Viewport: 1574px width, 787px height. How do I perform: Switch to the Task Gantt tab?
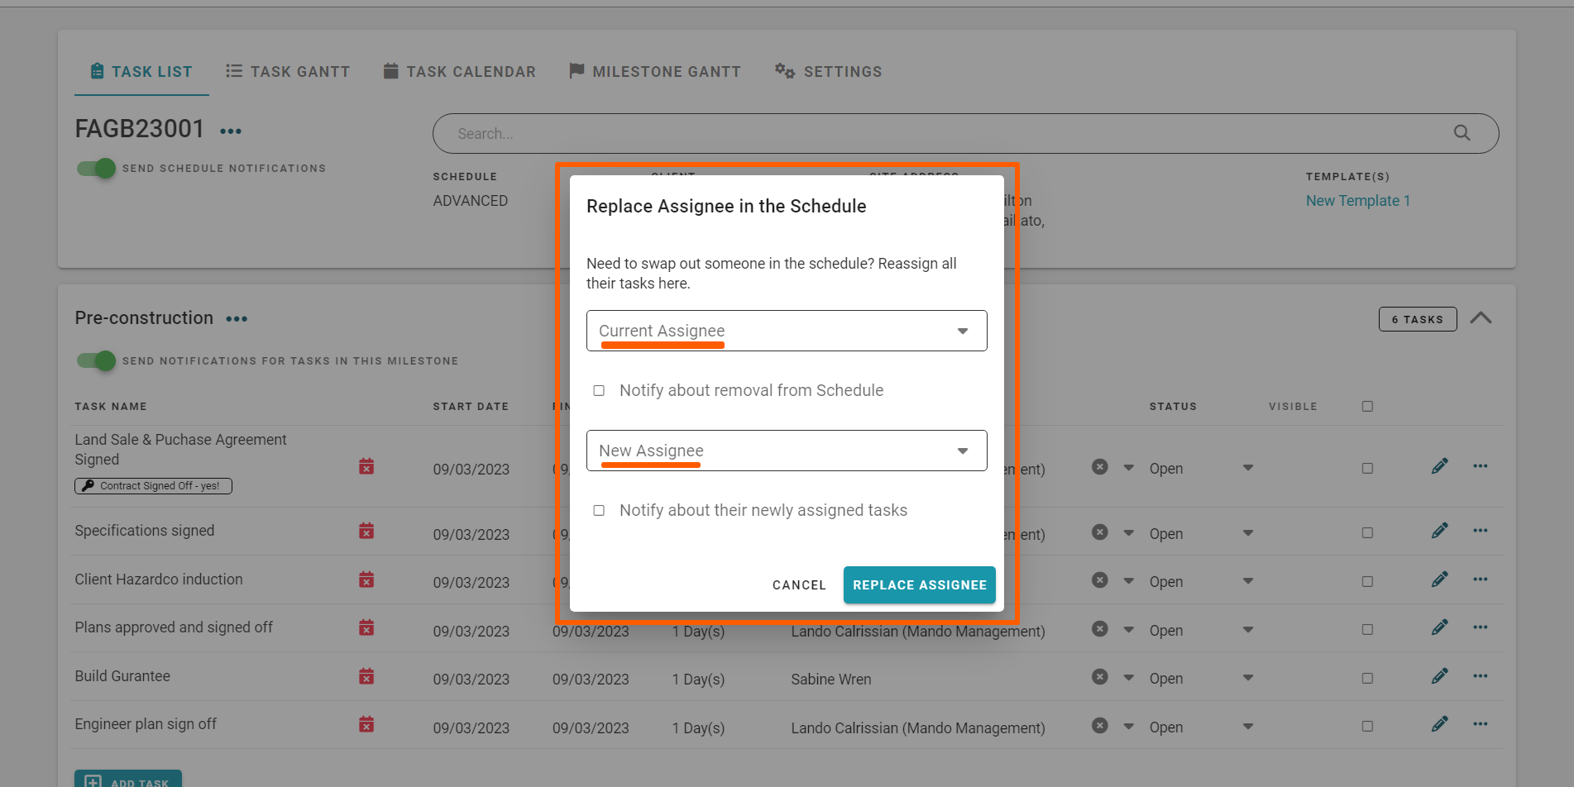[288, 72]
